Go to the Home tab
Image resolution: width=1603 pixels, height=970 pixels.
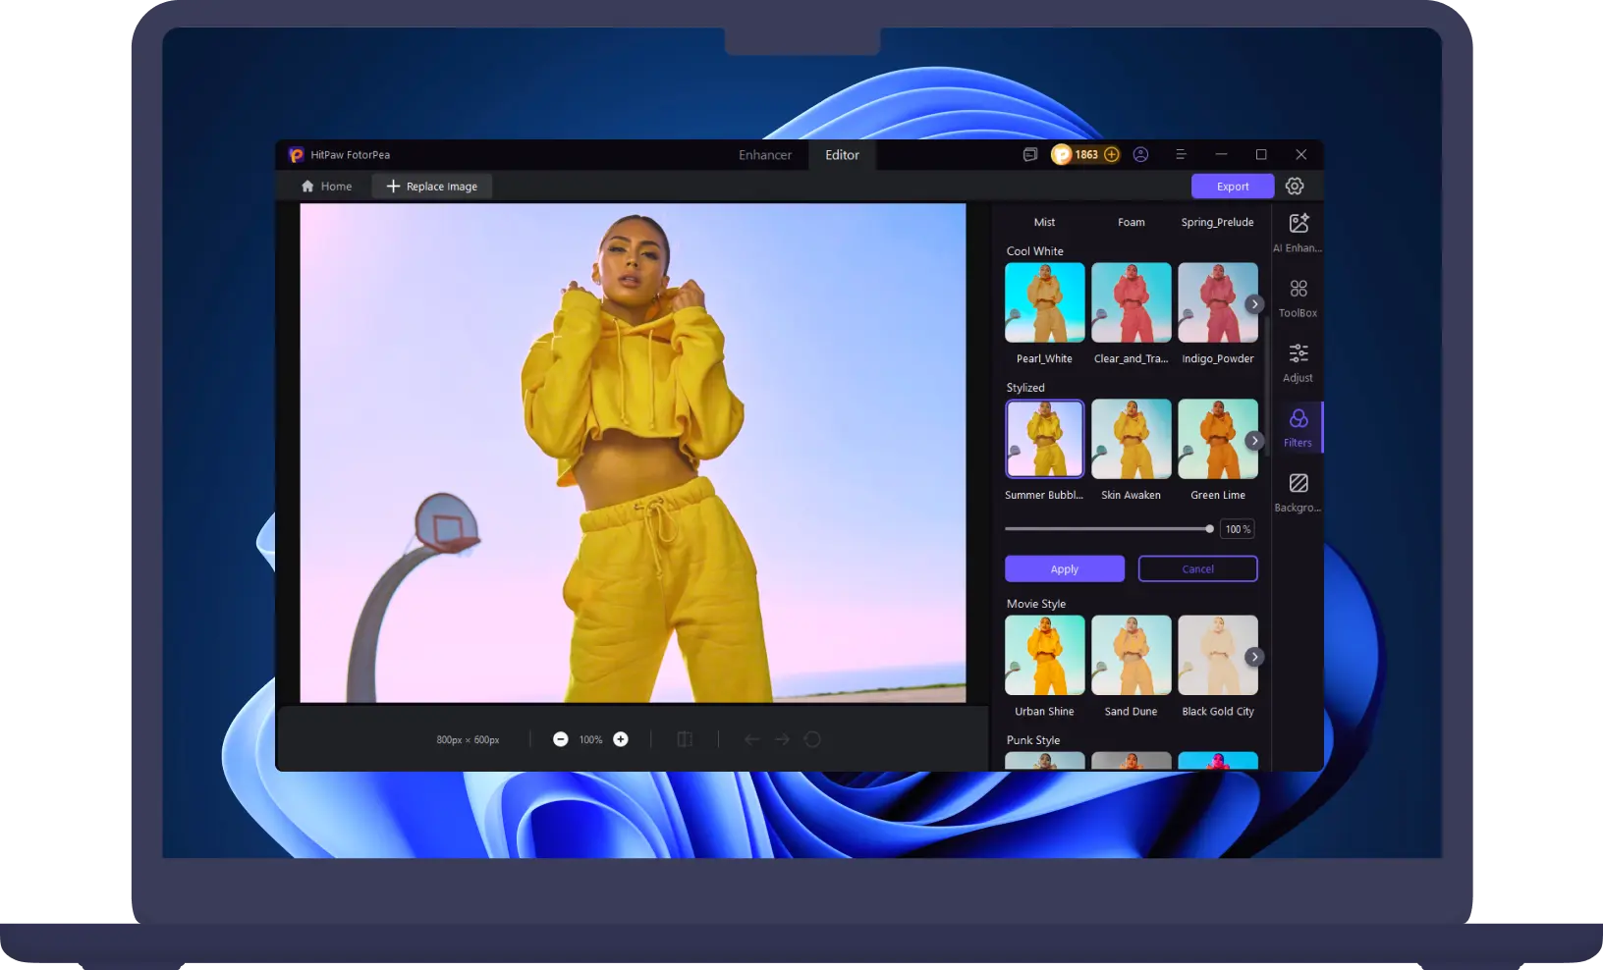coord(326,187)
